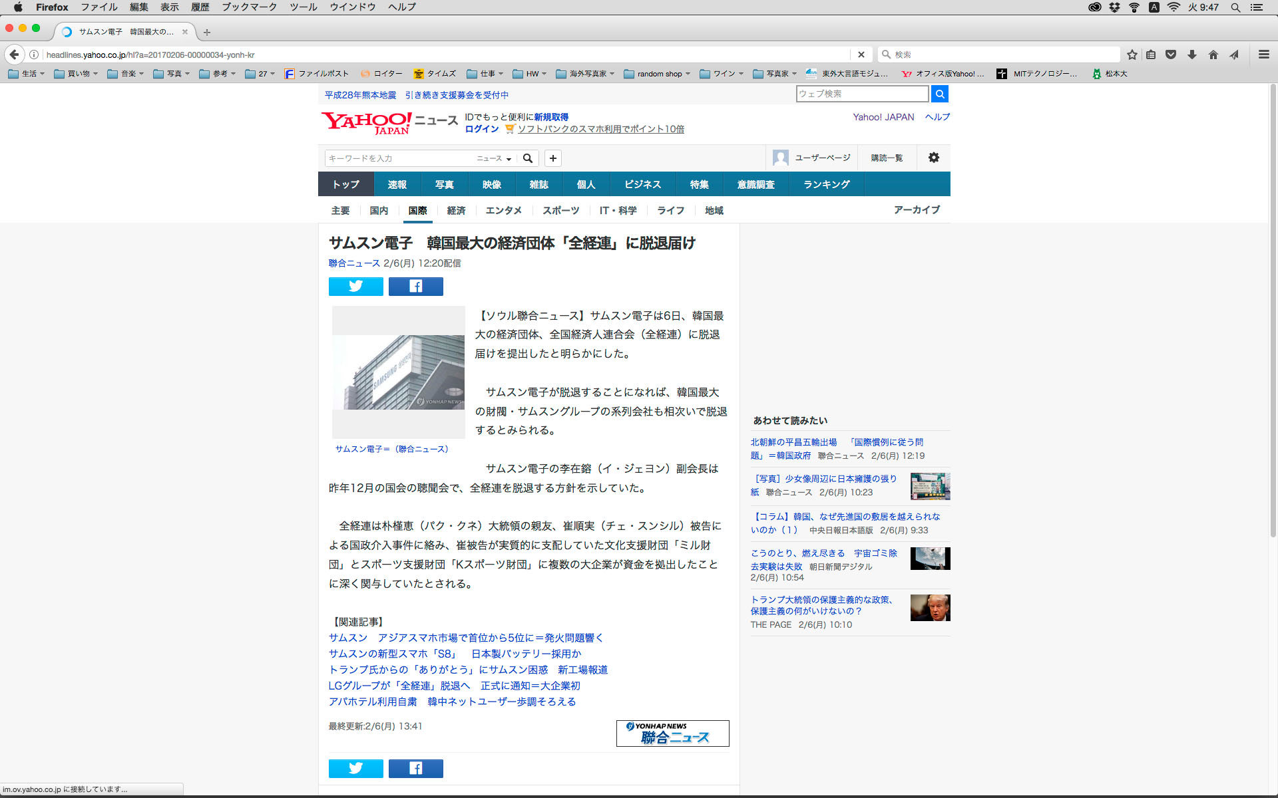Expand the ニュース search category dropdown
Image resolution: width=1278 pixels, height=798 pixels.
point(494,158)
